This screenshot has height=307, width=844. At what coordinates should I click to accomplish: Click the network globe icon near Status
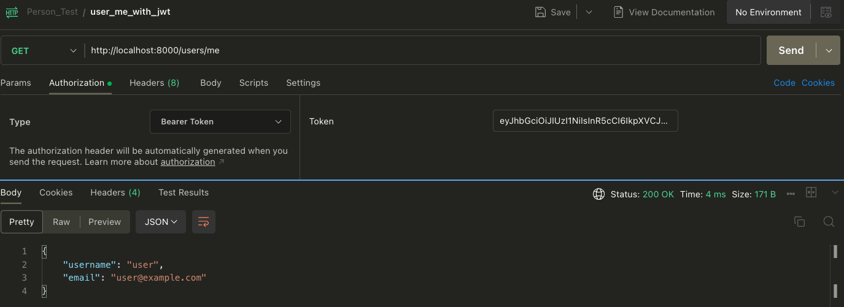[x=598, y=194]
